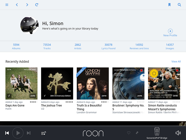Click the Recently Added heading
186x140 pixels.
(17, 62)
